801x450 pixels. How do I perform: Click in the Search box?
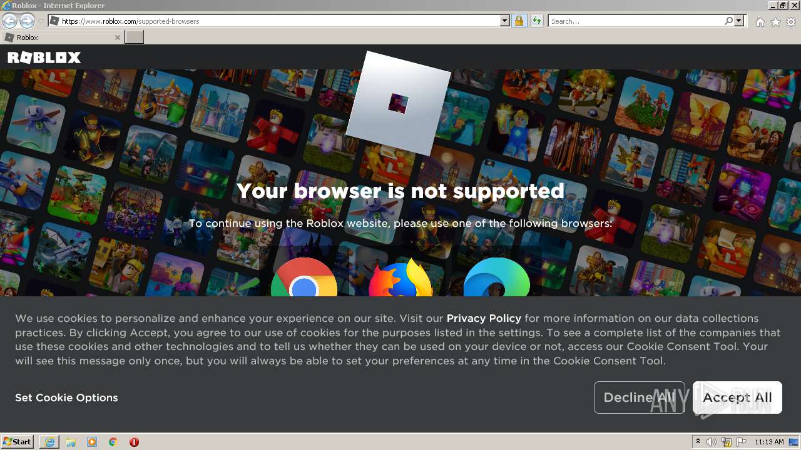tap(636, 21)
